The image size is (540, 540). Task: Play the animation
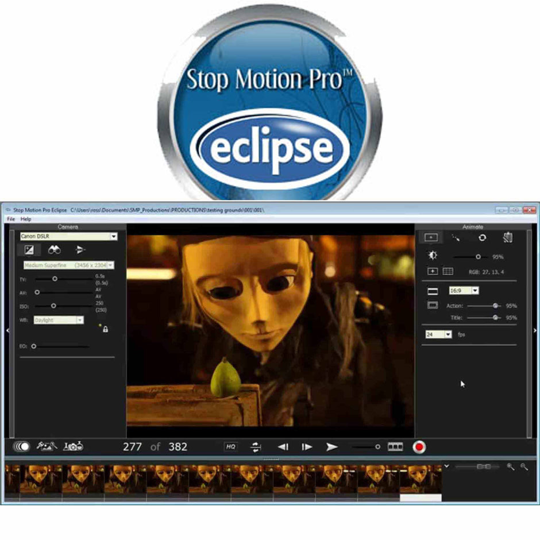tap(331, 447)
